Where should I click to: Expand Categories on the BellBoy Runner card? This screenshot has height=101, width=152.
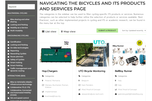[122, 76]
